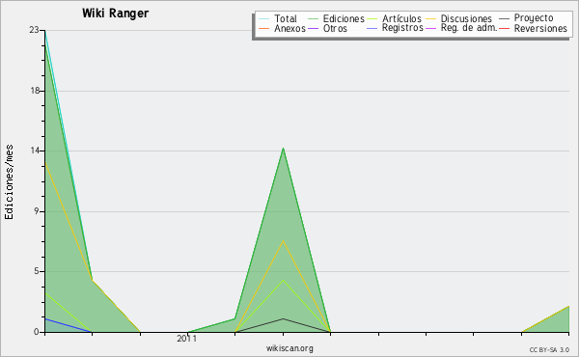Click the 5 y-axis value
The width and height of the screenshot is (579, 357).
37,271
